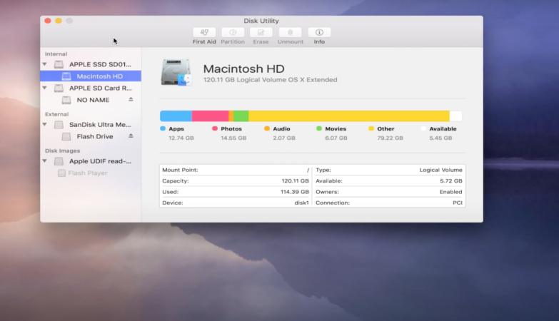Click the Device value "disk1"
The width and height of the screenshot is (559, 321).
[301, 203]
